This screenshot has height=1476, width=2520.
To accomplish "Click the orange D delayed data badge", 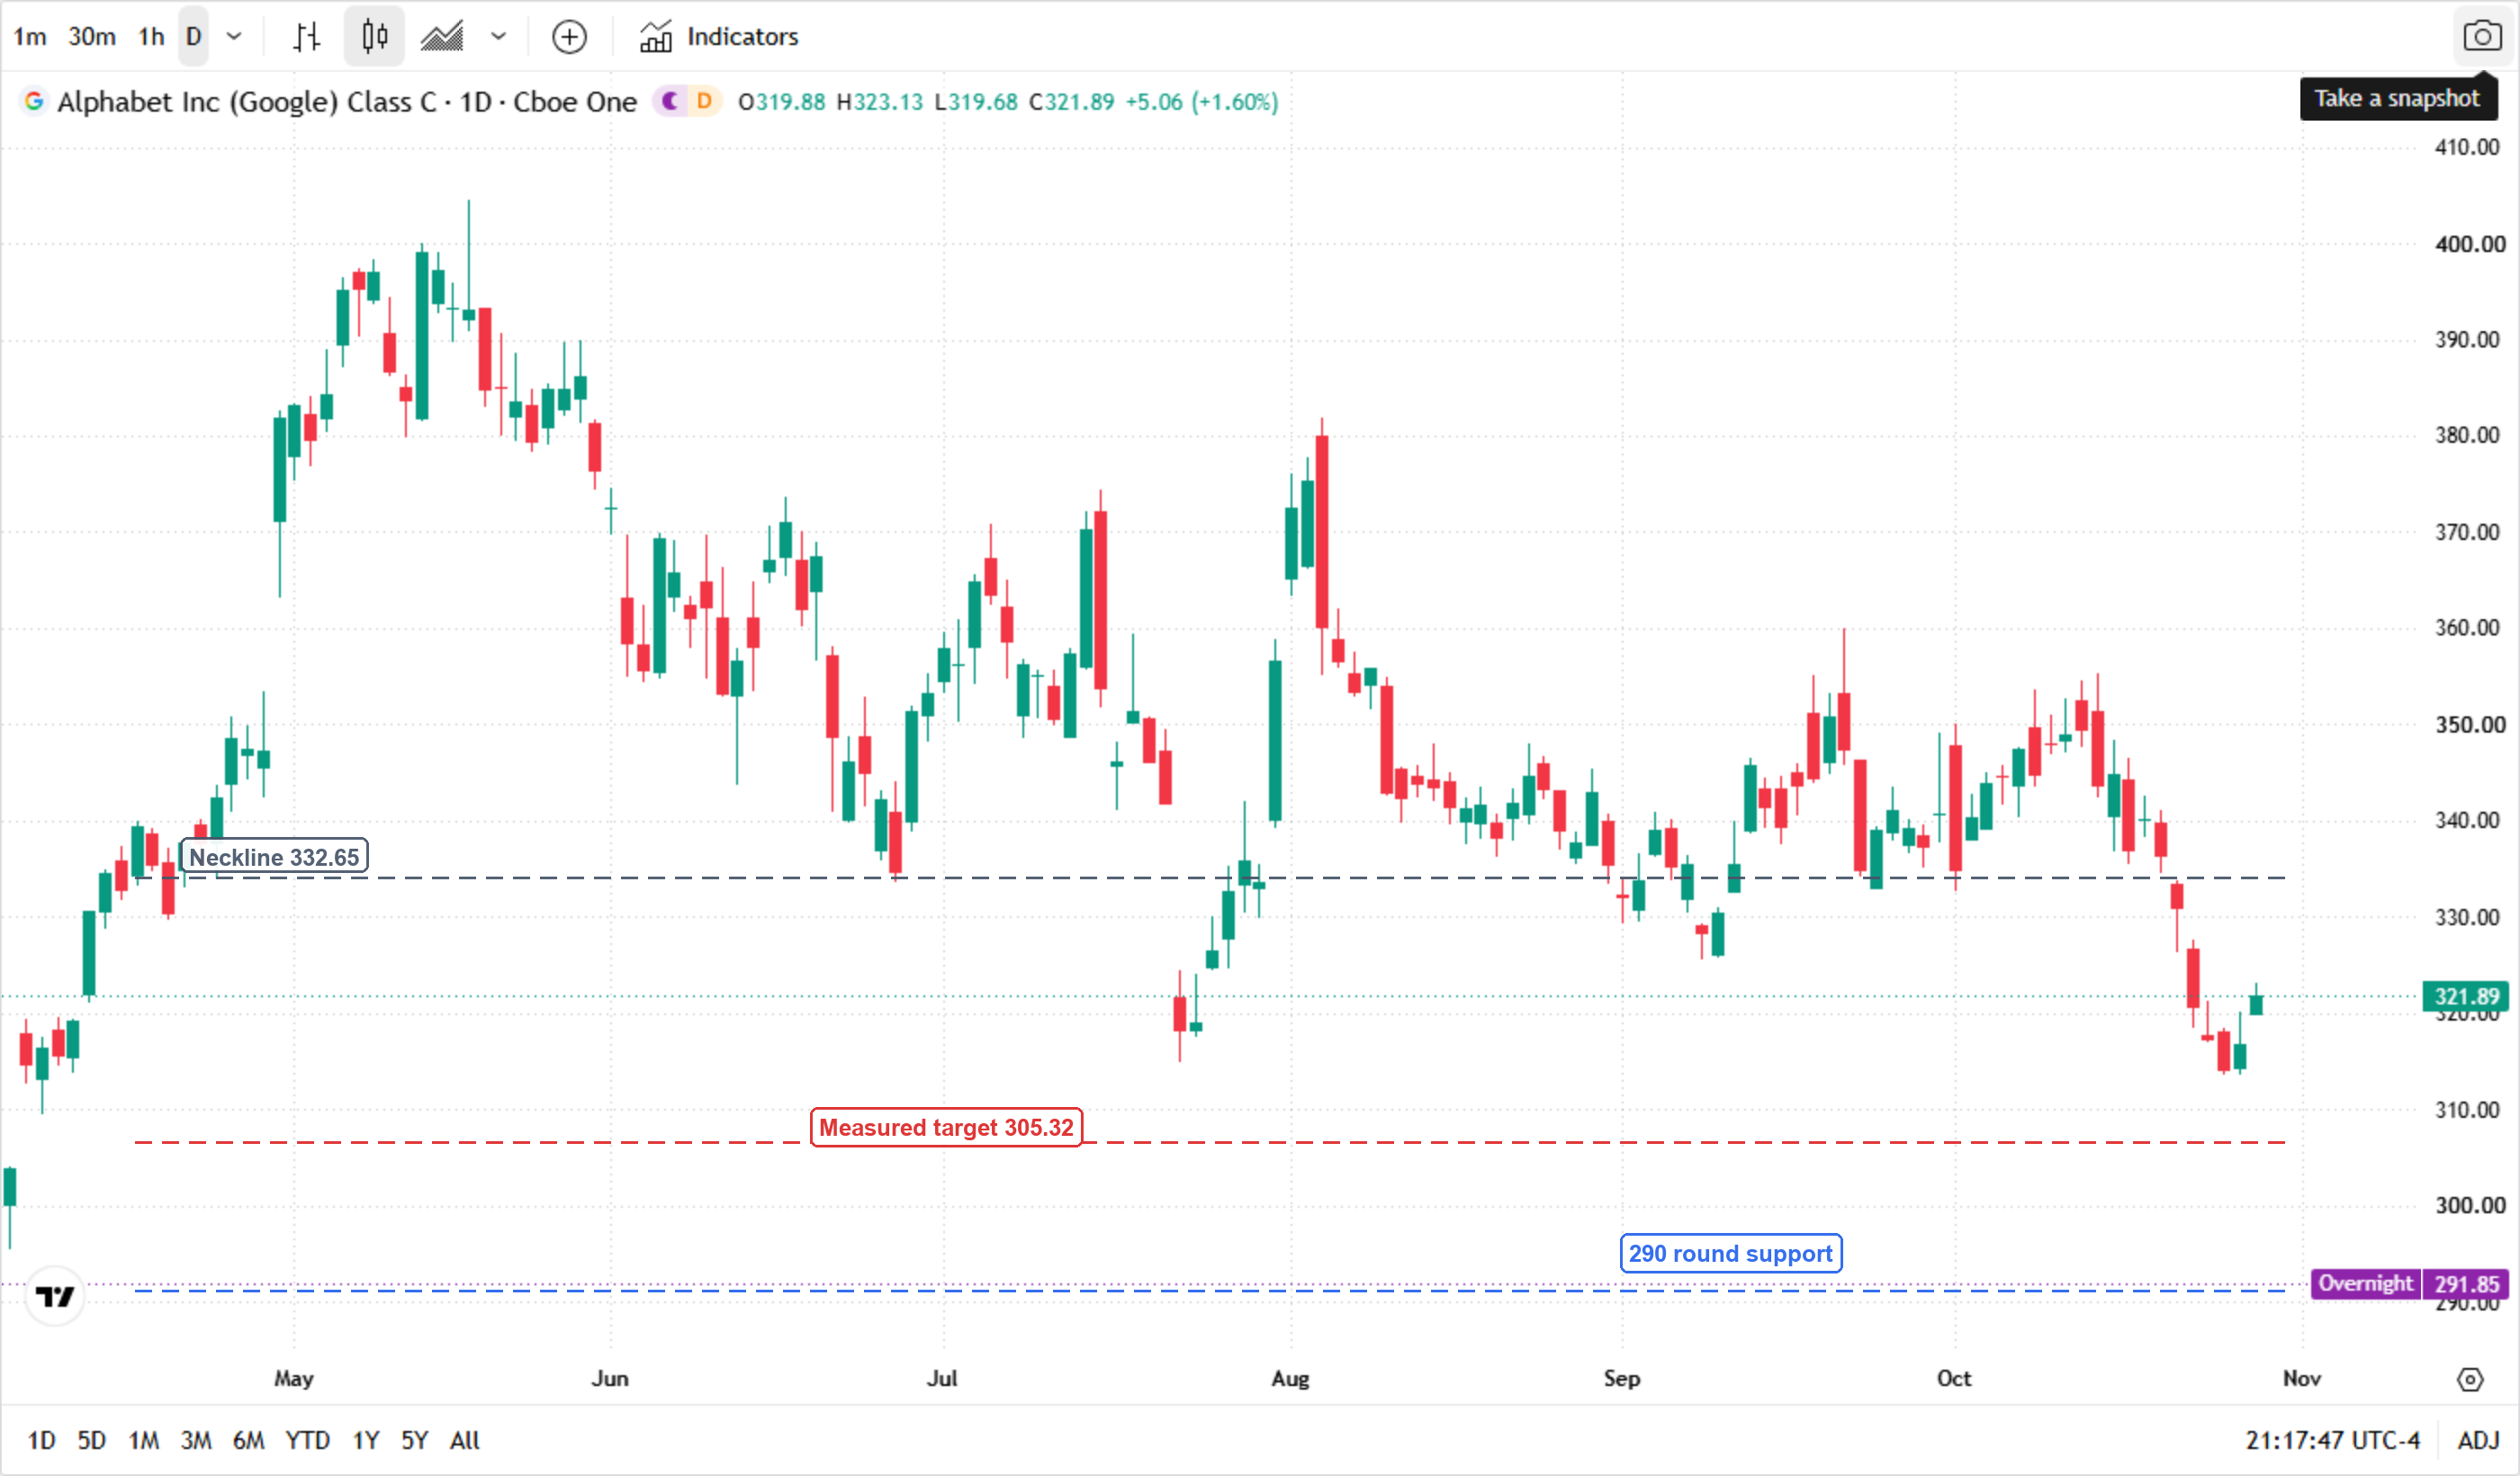I will point(705,101).
